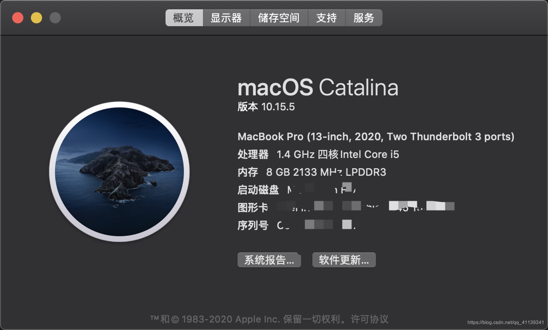Screen dimensions: 548x330
Task: Click the 1983-2020 Apple Inc. copyright text
Action: pos(231,319)
